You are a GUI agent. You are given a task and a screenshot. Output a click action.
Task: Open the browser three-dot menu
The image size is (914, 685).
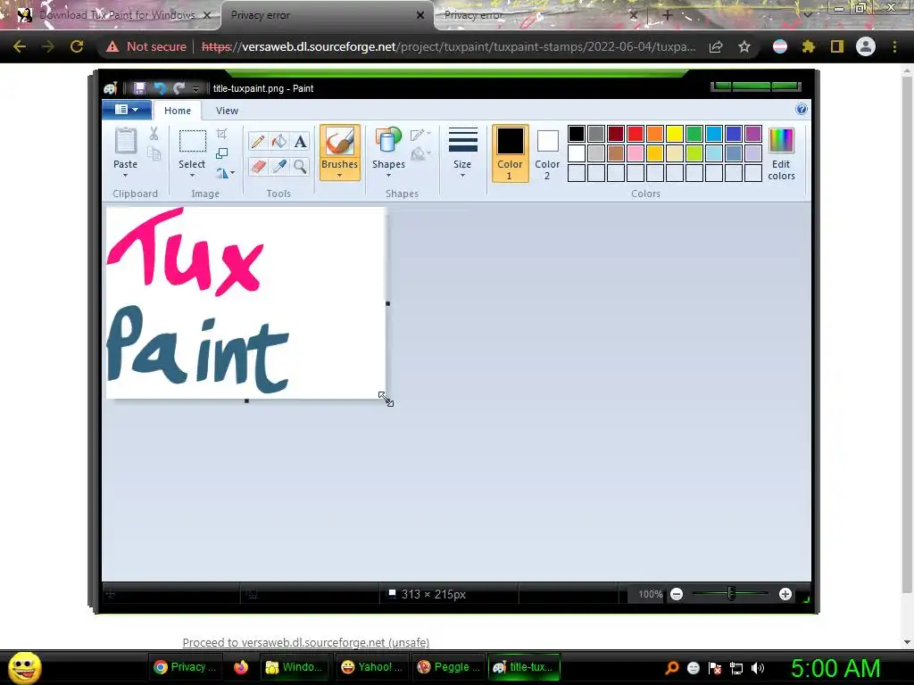[x=894, y=46]
